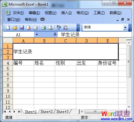Click the Permission document icon
Image resolution: width=134 pixels, height=122 pixels.
(28, 28)
